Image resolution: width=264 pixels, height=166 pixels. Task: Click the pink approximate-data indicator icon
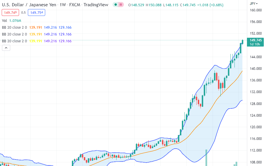click(121, 5)
